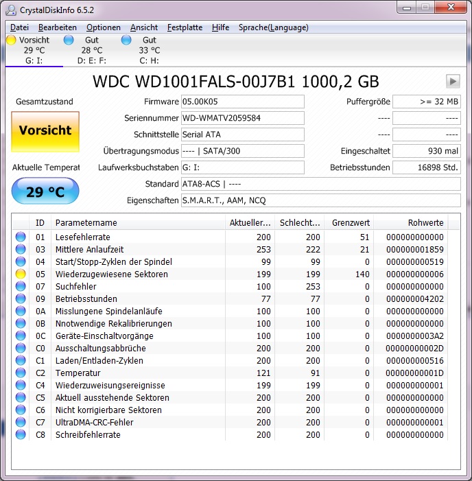Open the Sprache(Language) menu
This screenshot has width=472, height=481.
tap(274, 27)
